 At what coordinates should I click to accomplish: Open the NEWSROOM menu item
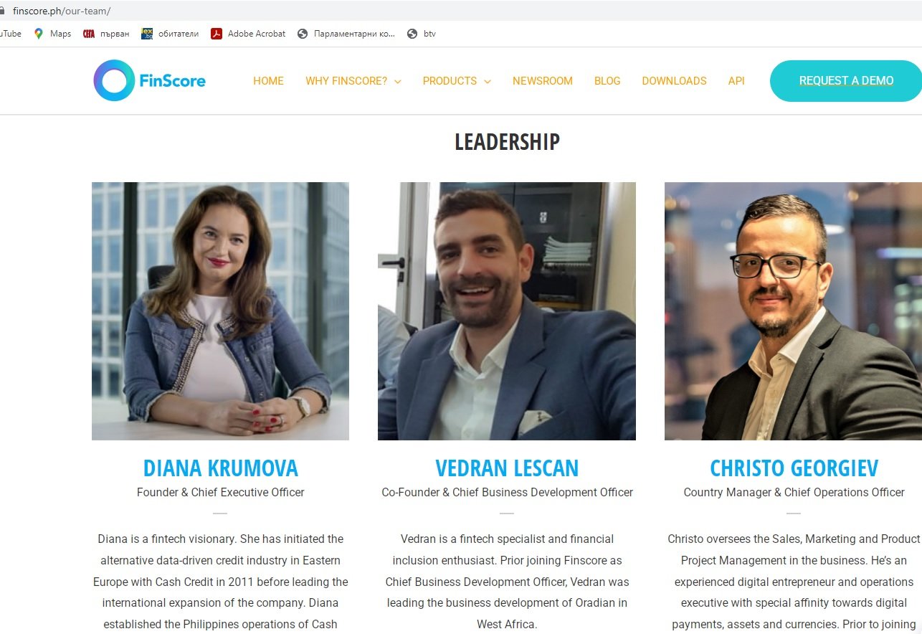coord(543,81)
